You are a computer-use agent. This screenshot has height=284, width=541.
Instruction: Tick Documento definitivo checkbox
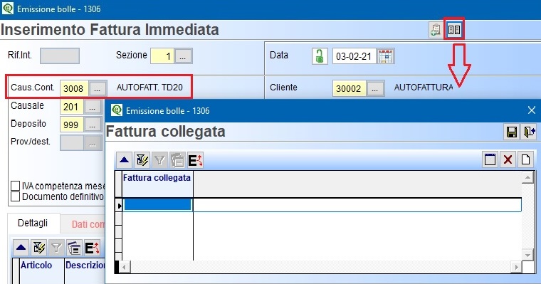tap(15, 196)
